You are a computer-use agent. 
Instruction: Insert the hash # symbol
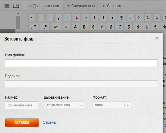click(x=130, y=18)
